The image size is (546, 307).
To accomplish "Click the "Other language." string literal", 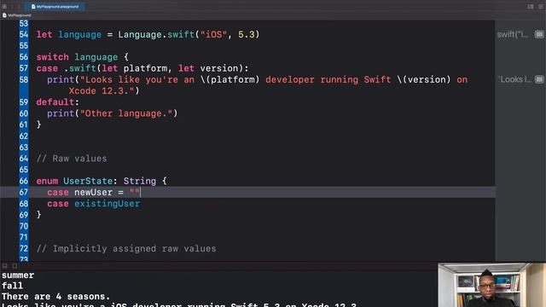I will [x=126, y=113].
